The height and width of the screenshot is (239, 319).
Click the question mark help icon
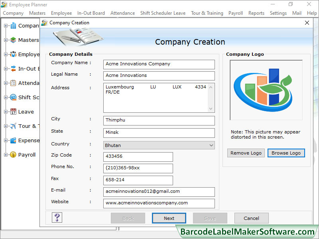57,218
